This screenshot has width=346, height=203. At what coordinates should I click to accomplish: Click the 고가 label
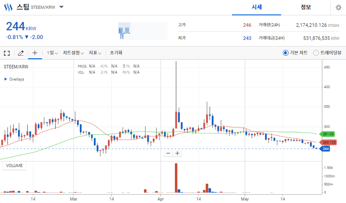click(x=182, y=25)
